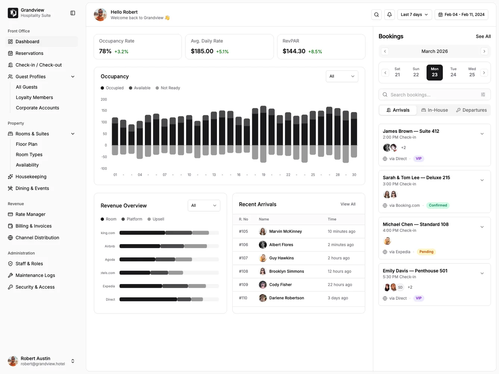Open booking filters with the sliders icon

[483, 94]
